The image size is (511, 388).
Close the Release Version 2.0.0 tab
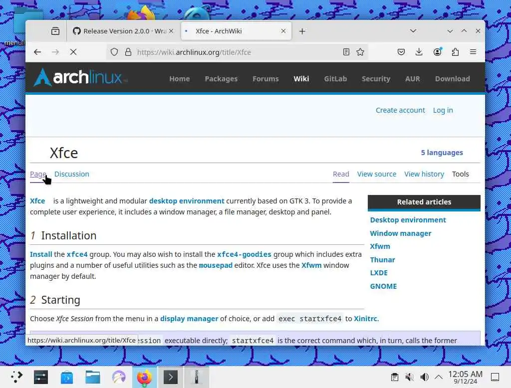coord(171,31)
